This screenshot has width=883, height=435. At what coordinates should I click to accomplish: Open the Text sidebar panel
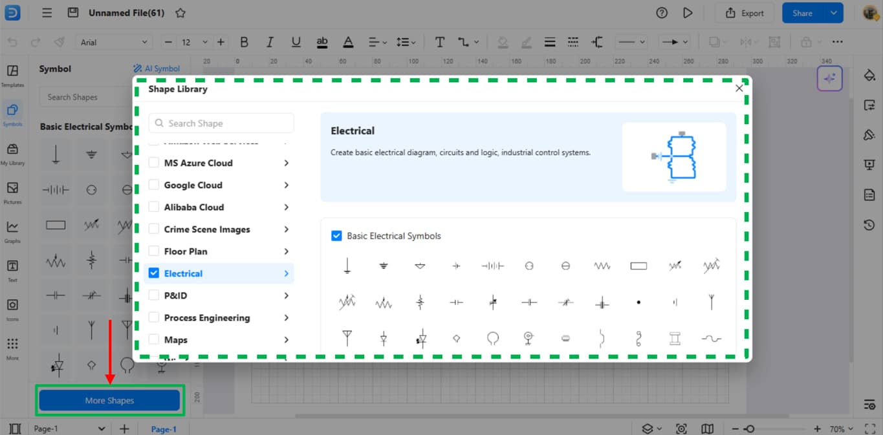[x=12, y=270]
